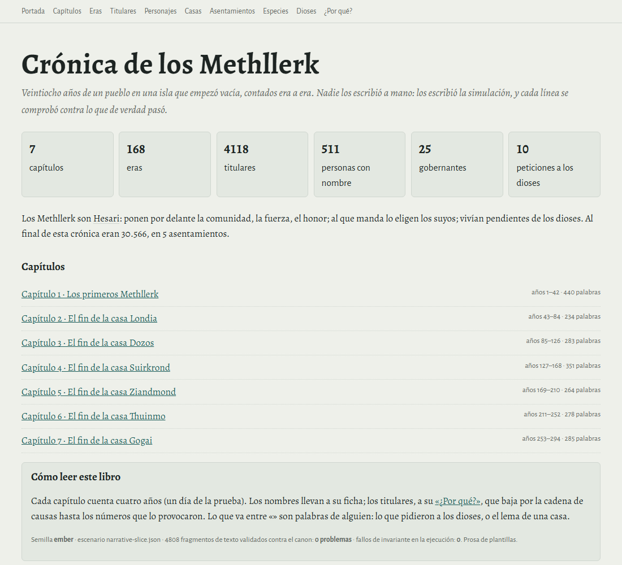622x565 pixels.
Task: Select ¿Por qué? in the top navigation
Action: [338, 11]
